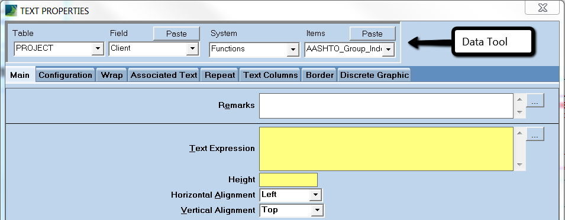Close the Text Properties window
This screenshot has height=220, width=565.
click(x=542, y=8)
